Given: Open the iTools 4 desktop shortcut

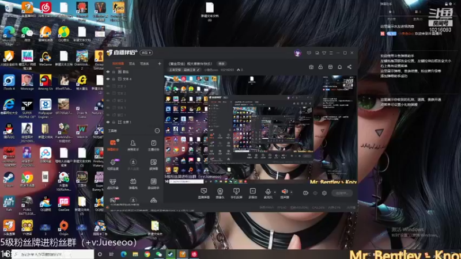Looking at the screenshot, I should (9, 82).
